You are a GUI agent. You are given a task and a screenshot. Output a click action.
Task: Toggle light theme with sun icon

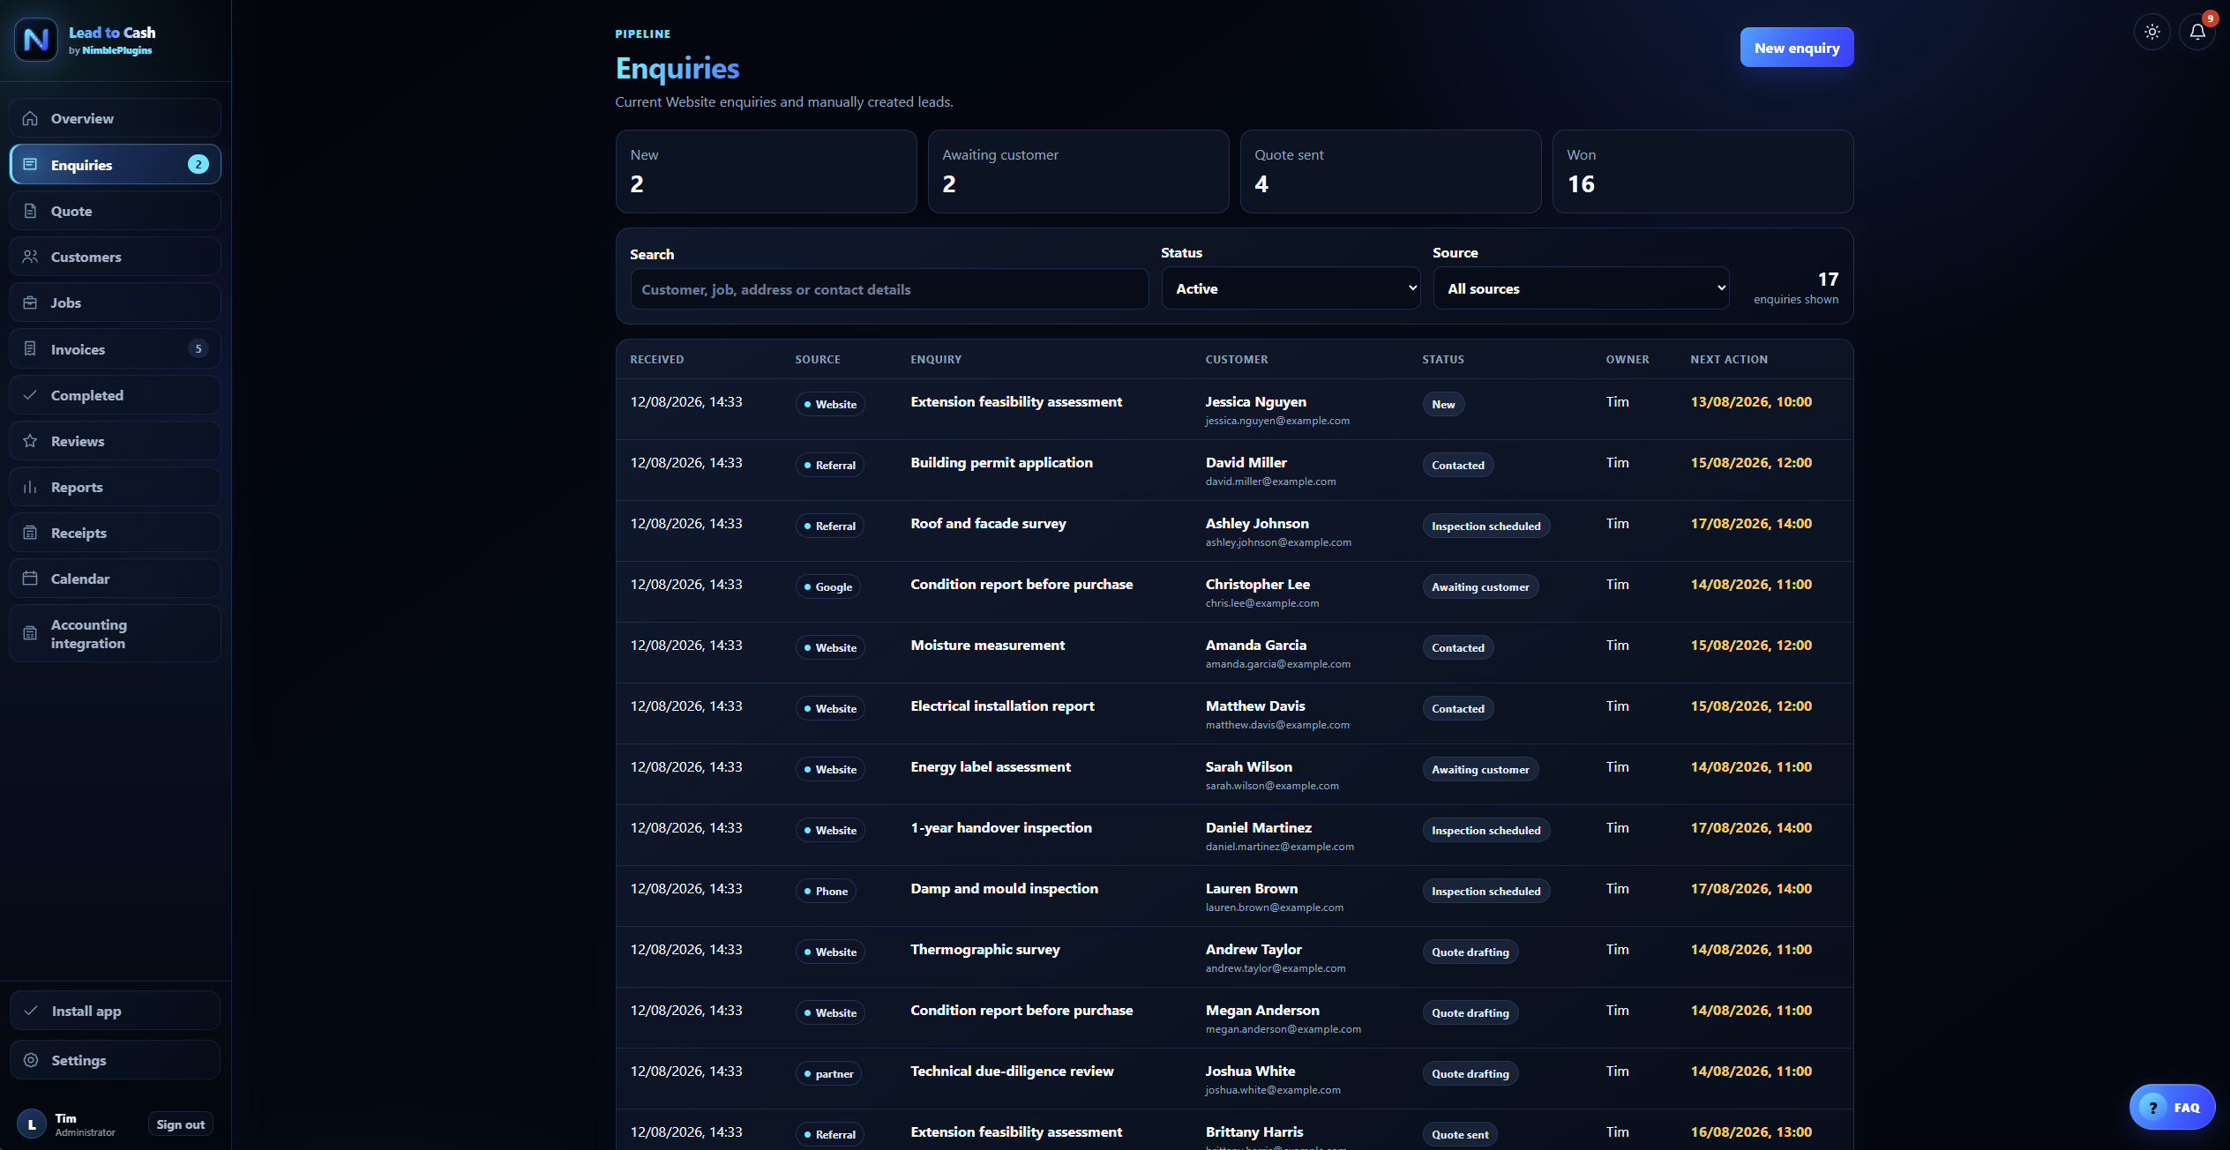pyautogui.click(x=2152, y=32)
